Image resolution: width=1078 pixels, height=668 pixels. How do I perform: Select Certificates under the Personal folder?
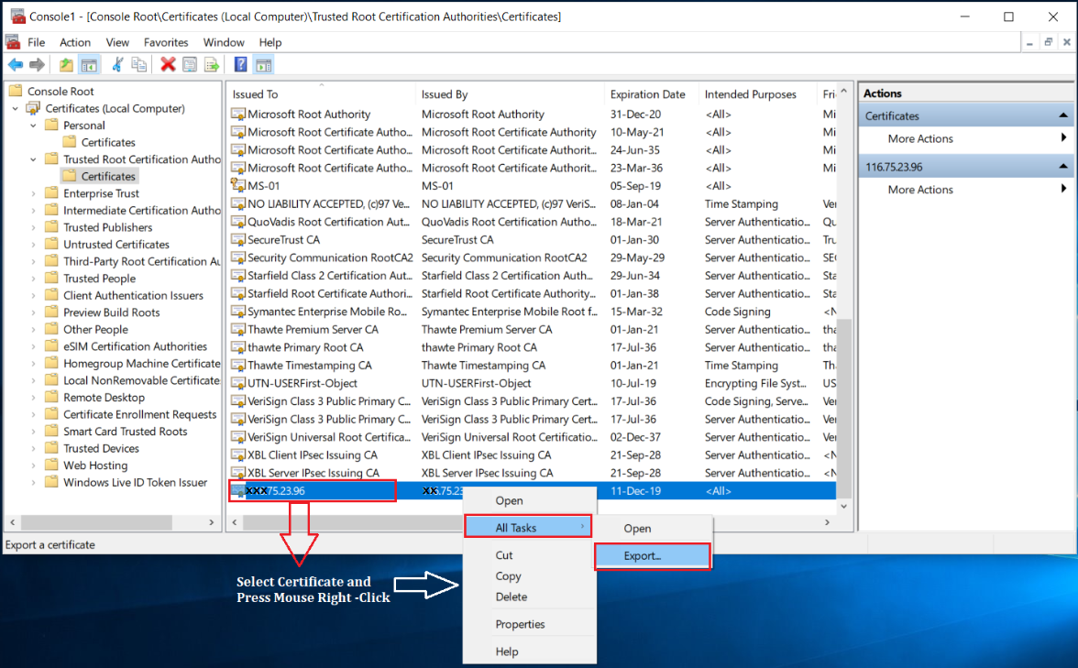[108, 142]
